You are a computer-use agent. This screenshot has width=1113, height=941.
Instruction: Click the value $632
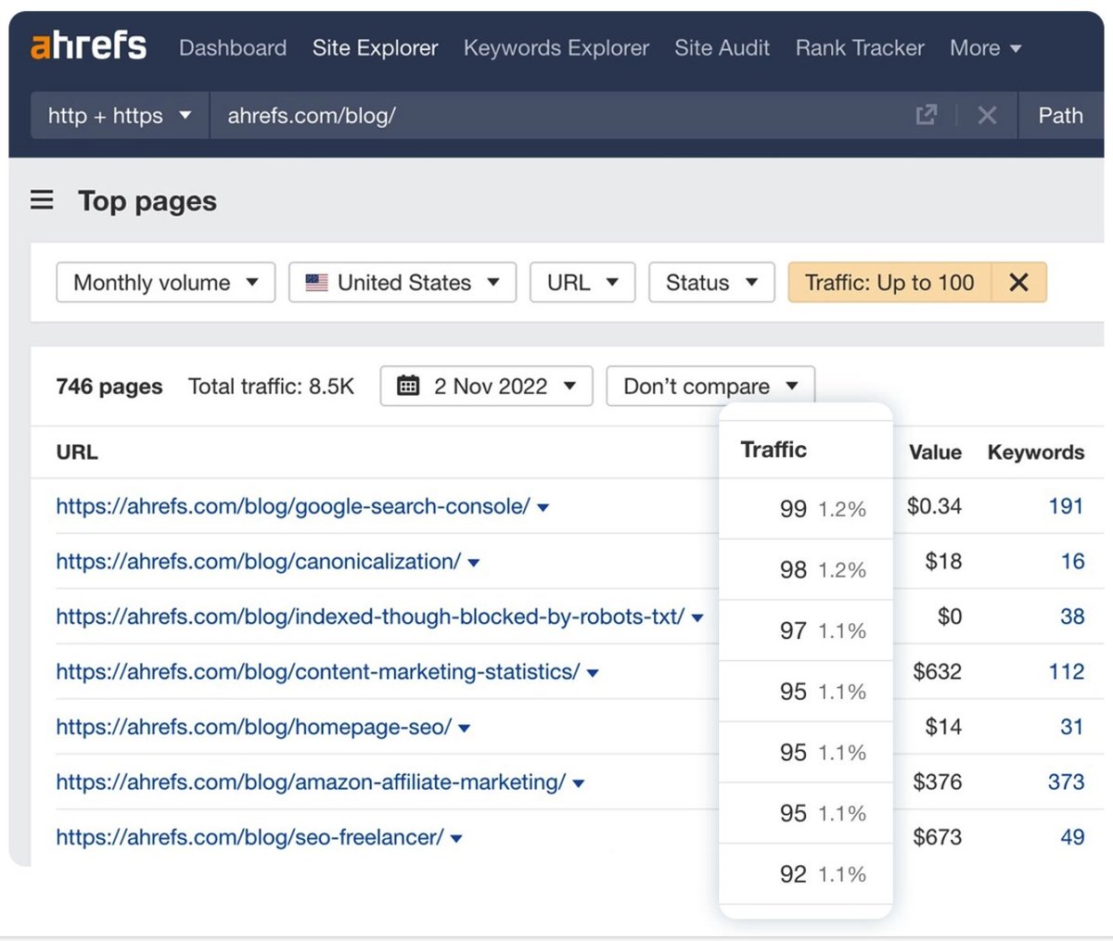[x=937, y=671]
